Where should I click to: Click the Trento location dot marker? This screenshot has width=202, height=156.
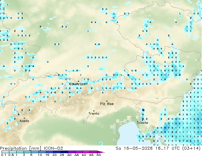(x=94, y=111)
